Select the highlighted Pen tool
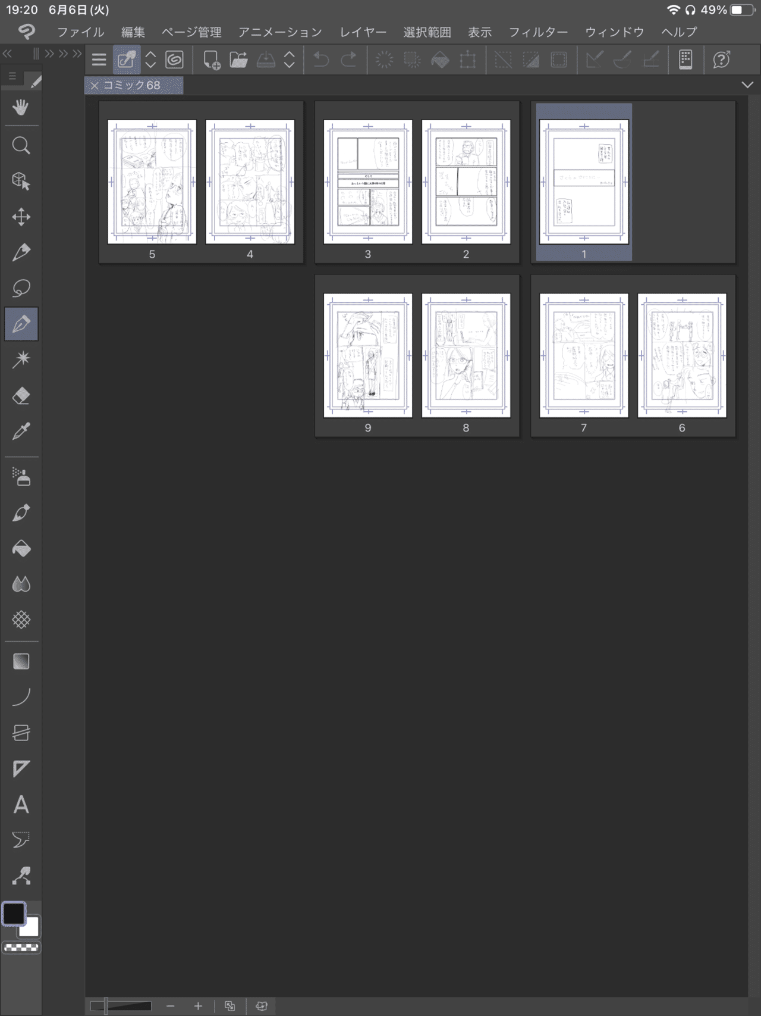Viewport: 761px width, 1016px height. point(21,324)
